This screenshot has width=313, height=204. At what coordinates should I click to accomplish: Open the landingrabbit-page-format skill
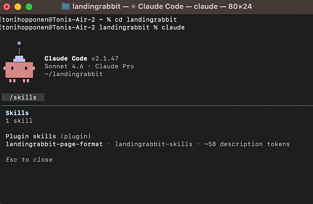54,144
